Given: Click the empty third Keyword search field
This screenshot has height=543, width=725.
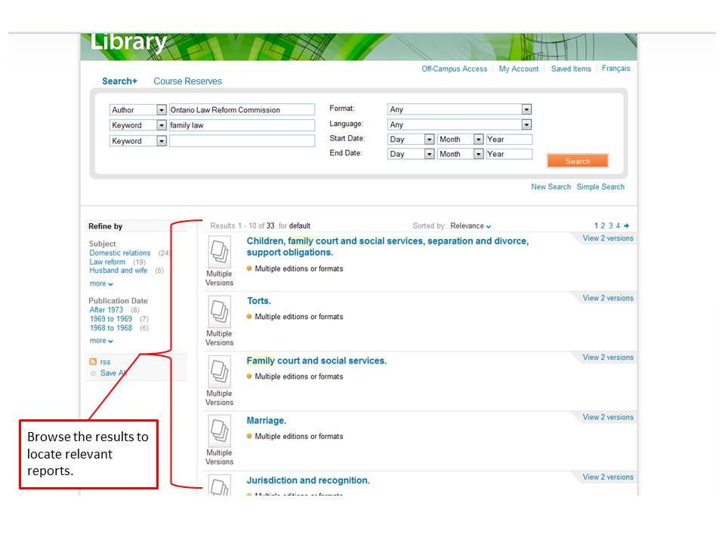Looking at the screenshot, I should (x=242, y=141).
